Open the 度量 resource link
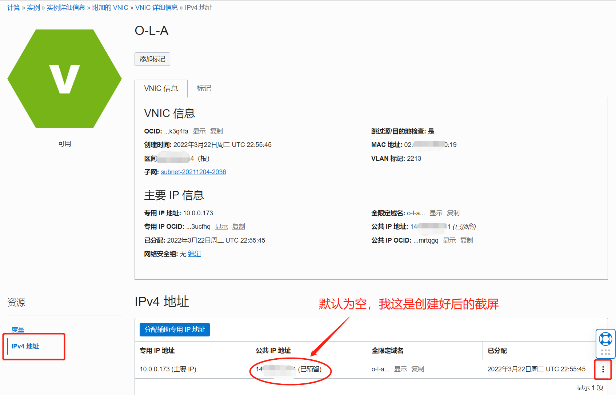Image resolution: width=616 pixels, height=395 pixels. [18, 330]
